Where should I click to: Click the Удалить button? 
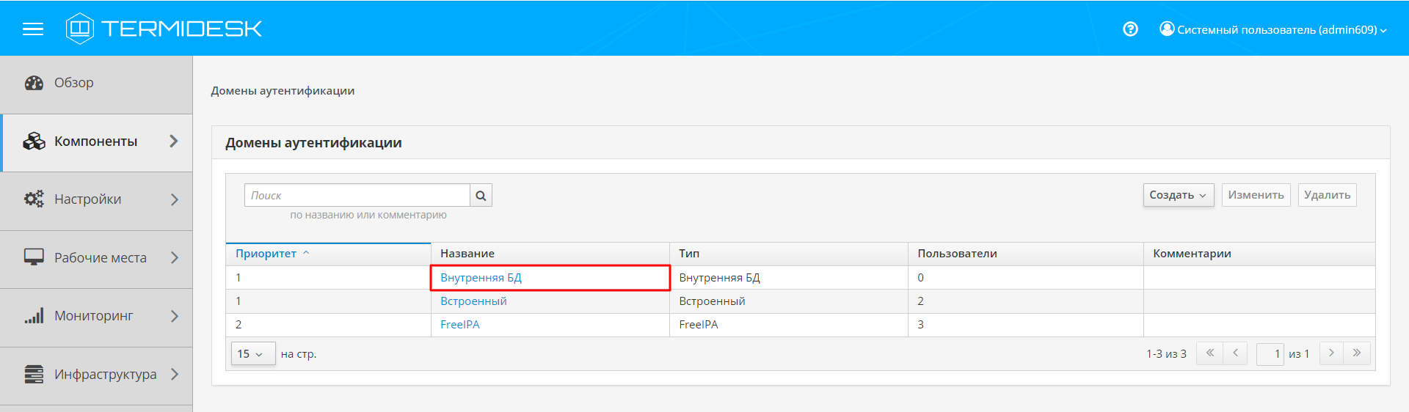click(x=1327, y=195)
